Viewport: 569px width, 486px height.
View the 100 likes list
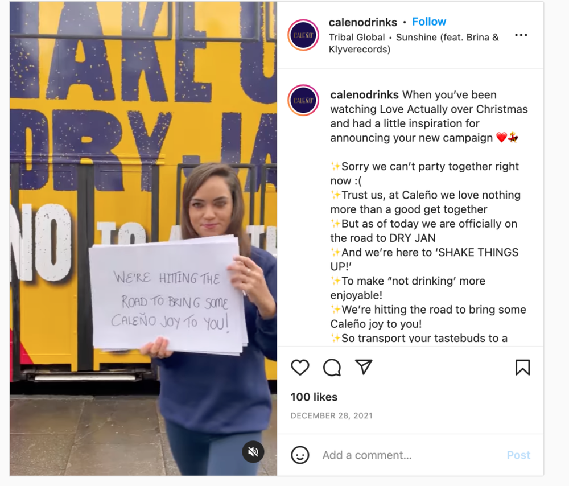click(314, 397)
